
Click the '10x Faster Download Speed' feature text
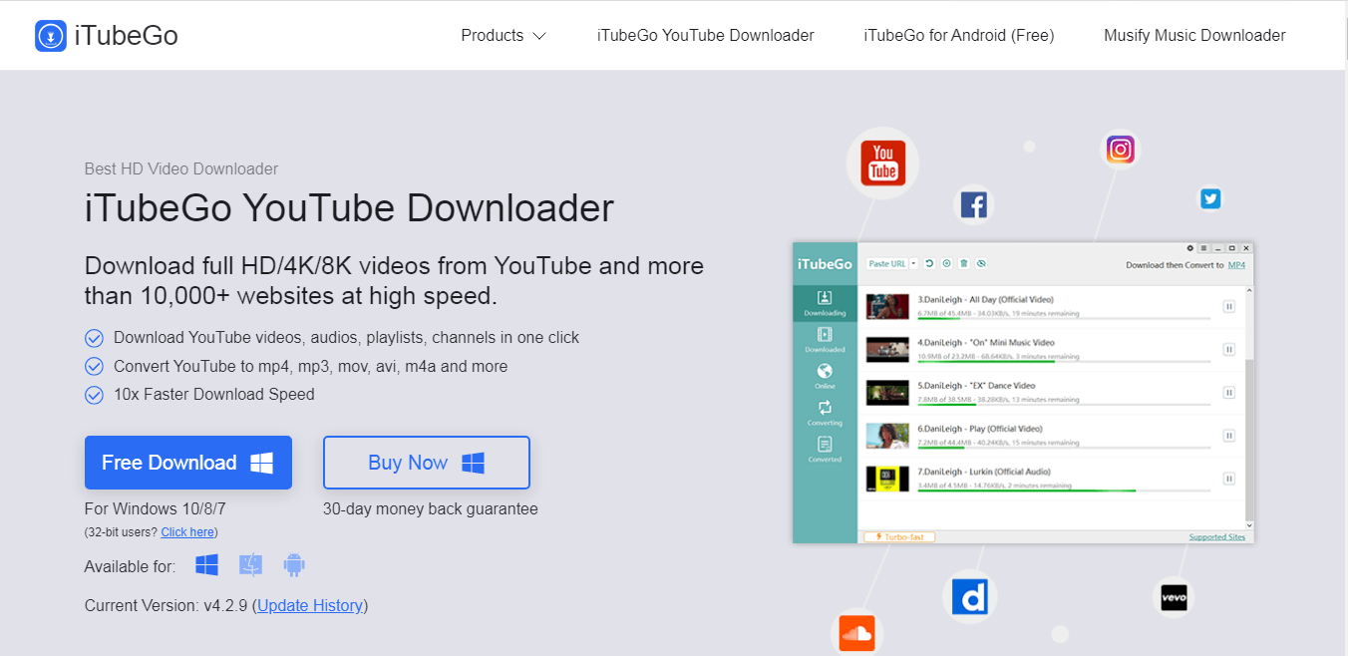[214, 395]
